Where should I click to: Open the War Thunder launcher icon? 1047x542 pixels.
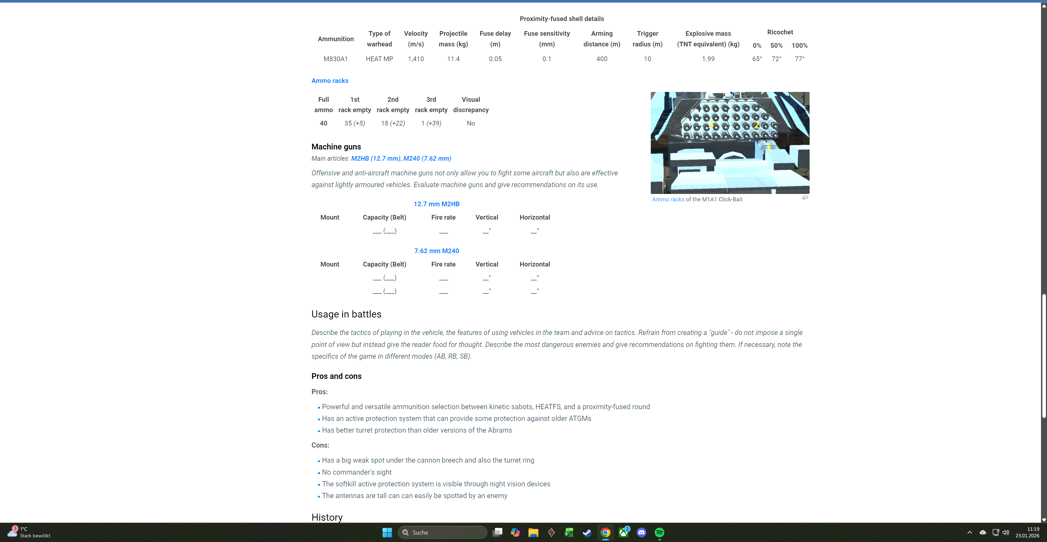click(551, 532)
